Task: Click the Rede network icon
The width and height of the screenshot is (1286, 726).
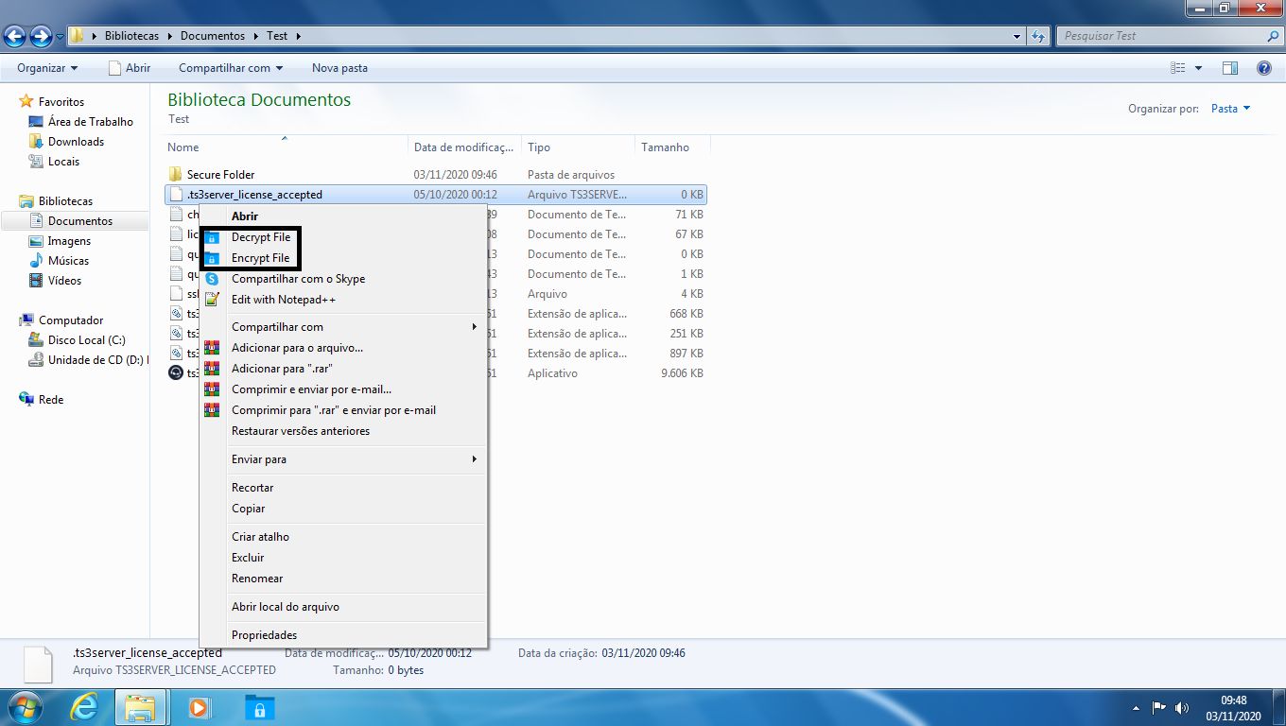Action: coord(26,400)
